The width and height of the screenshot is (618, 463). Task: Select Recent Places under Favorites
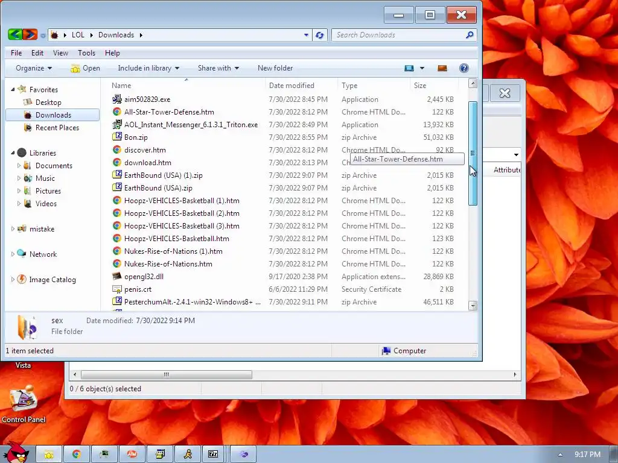57,128
